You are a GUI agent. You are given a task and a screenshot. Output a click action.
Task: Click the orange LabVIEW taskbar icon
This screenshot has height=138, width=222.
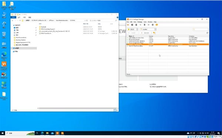coord(63,133)
